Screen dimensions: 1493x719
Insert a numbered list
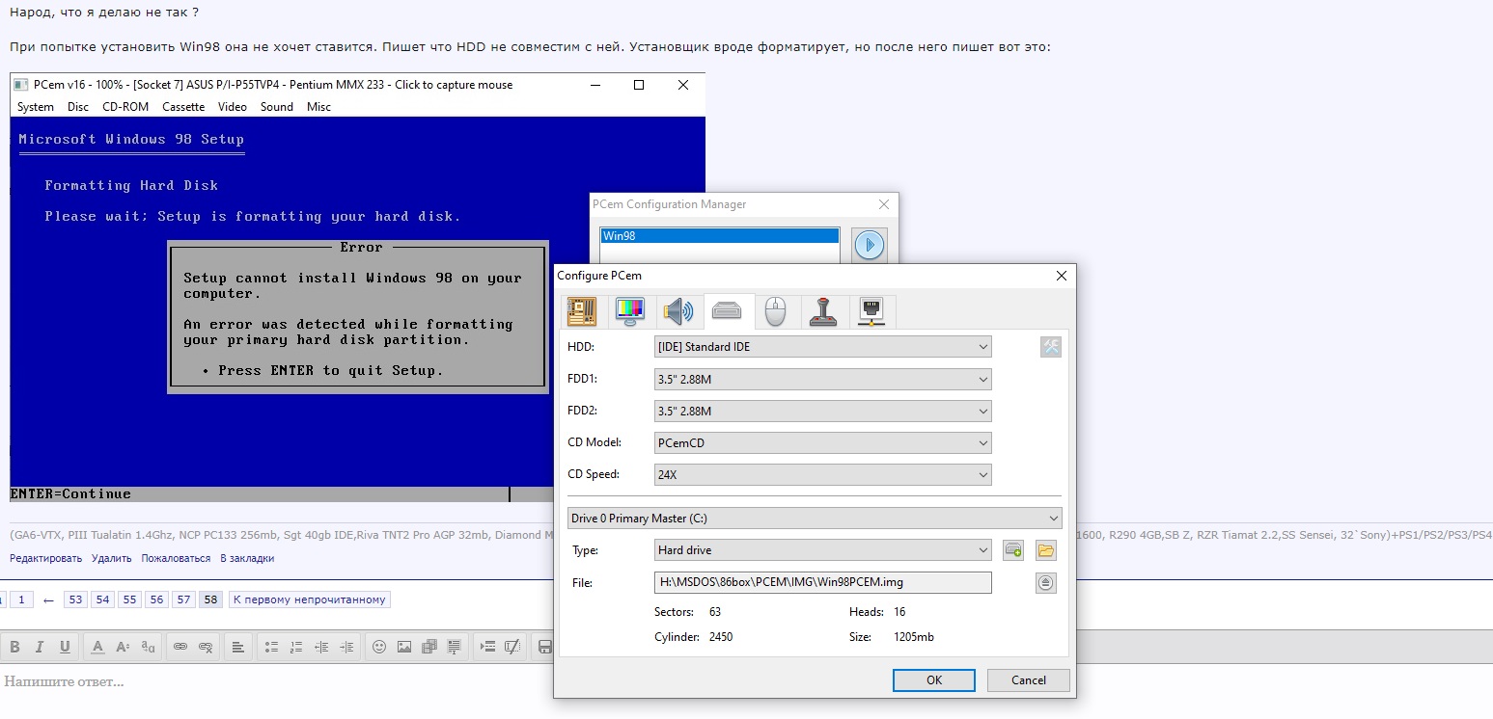[296, 647]
